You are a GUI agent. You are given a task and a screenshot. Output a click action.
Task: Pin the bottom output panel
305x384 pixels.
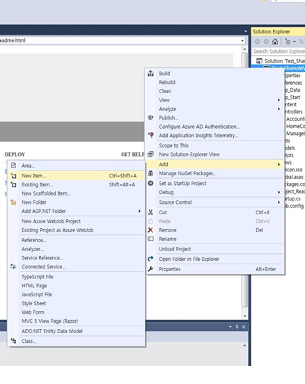(237, 327)
